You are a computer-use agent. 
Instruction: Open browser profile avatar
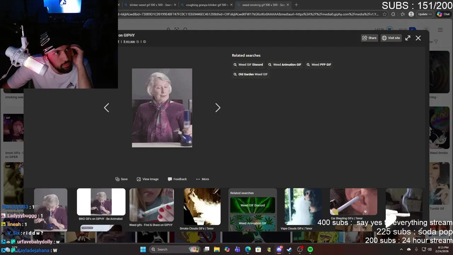click(411, 14)
